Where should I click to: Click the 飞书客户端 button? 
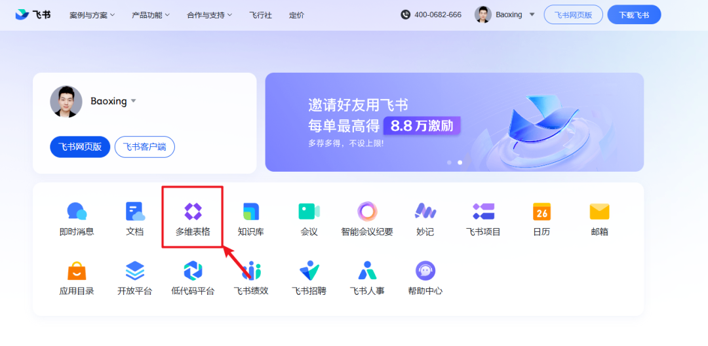pos(144,147)
